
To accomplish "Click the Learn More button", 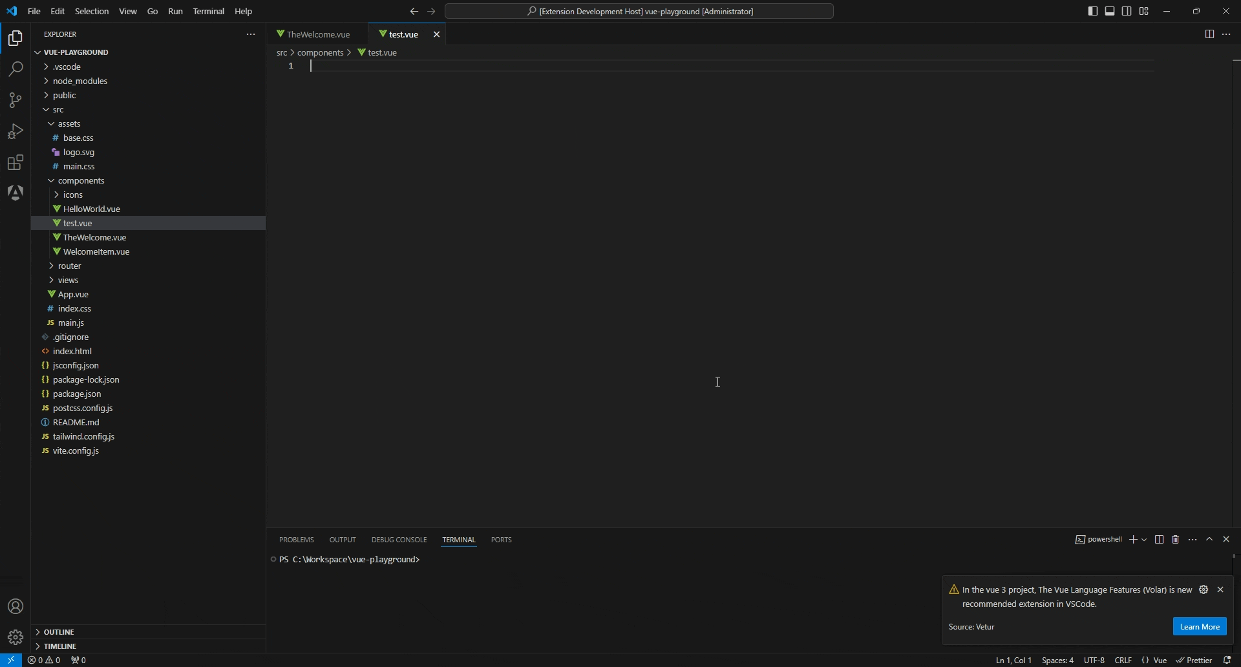I will click(x=1200, y=627).
